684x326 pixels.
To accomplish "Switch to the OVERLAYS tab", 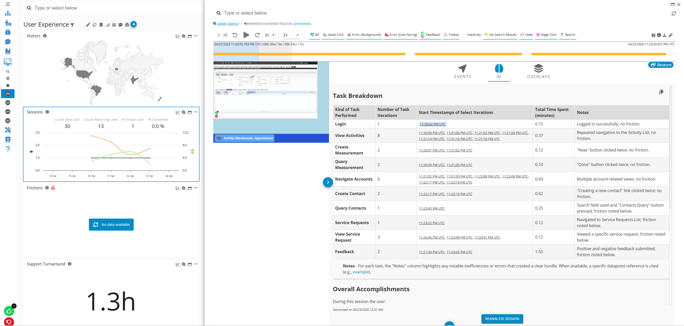I will (538, 71).
